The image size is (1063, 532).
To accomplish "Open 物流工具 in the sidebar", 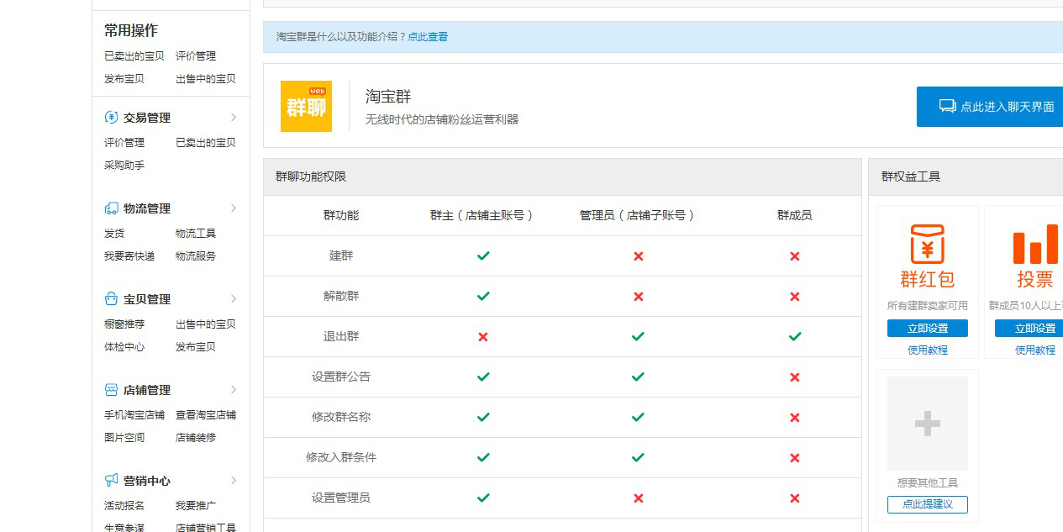I will pos(196,234).
